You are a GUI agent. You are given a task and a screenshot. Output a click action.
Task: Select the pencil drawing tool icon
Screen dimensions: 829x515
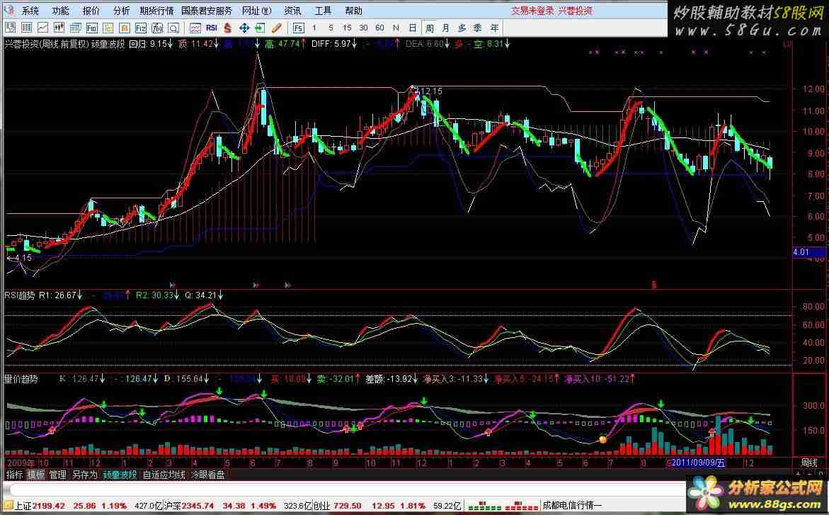(x=277, y=28)
